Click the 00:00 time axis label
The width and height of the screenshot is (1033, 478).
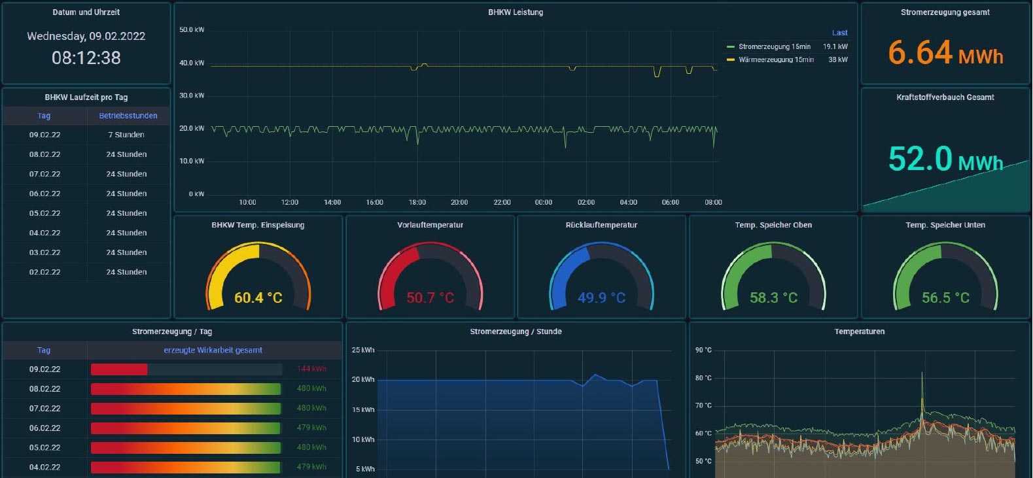point(544,203)
